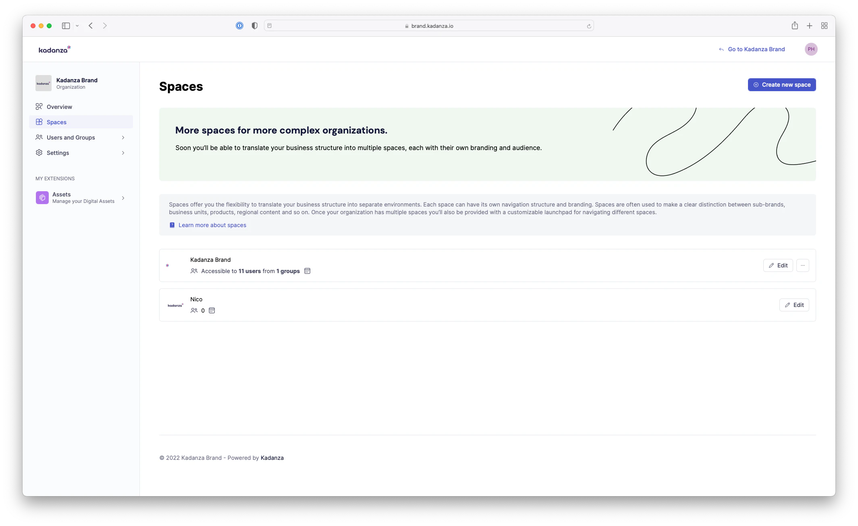
Task: Select the Spaces grid icon in sidebar
Action: pos(39,122)
